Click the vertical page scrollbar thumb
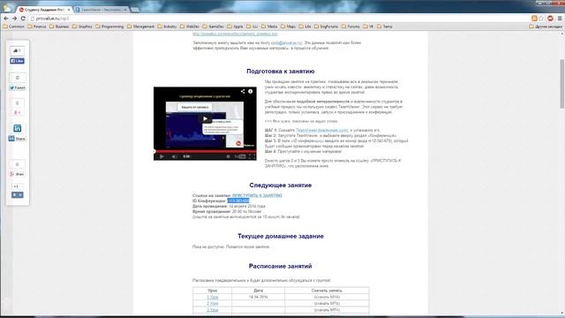 click(x=561, y=84)
